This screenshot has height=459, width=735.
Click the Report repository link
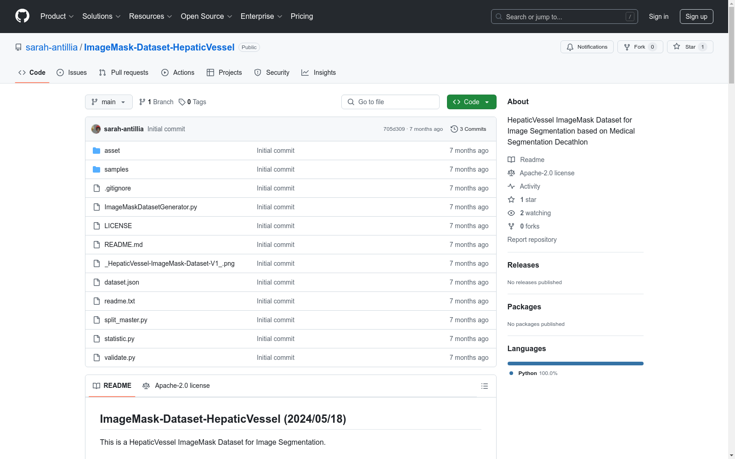(532, 240)
